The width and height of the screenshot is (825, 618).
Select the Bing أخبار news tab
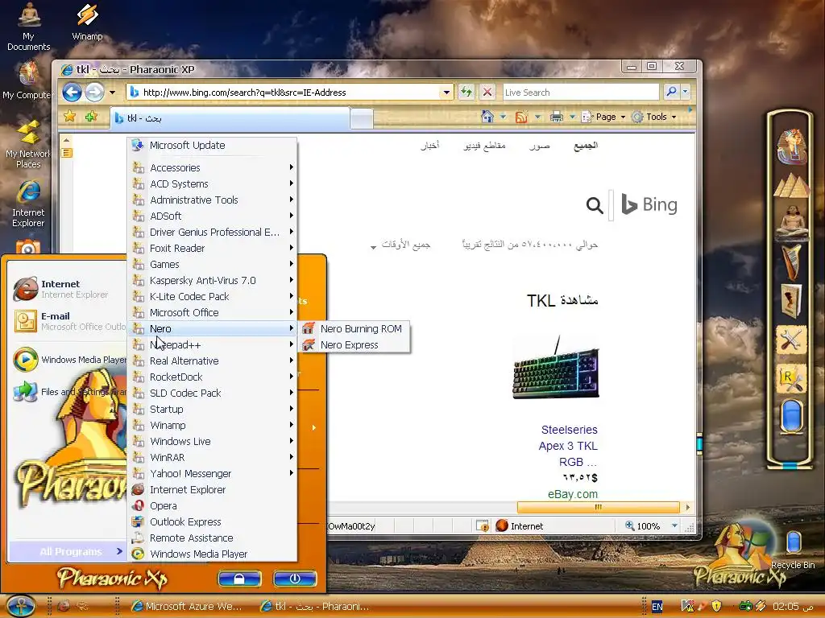pos(430,146)
